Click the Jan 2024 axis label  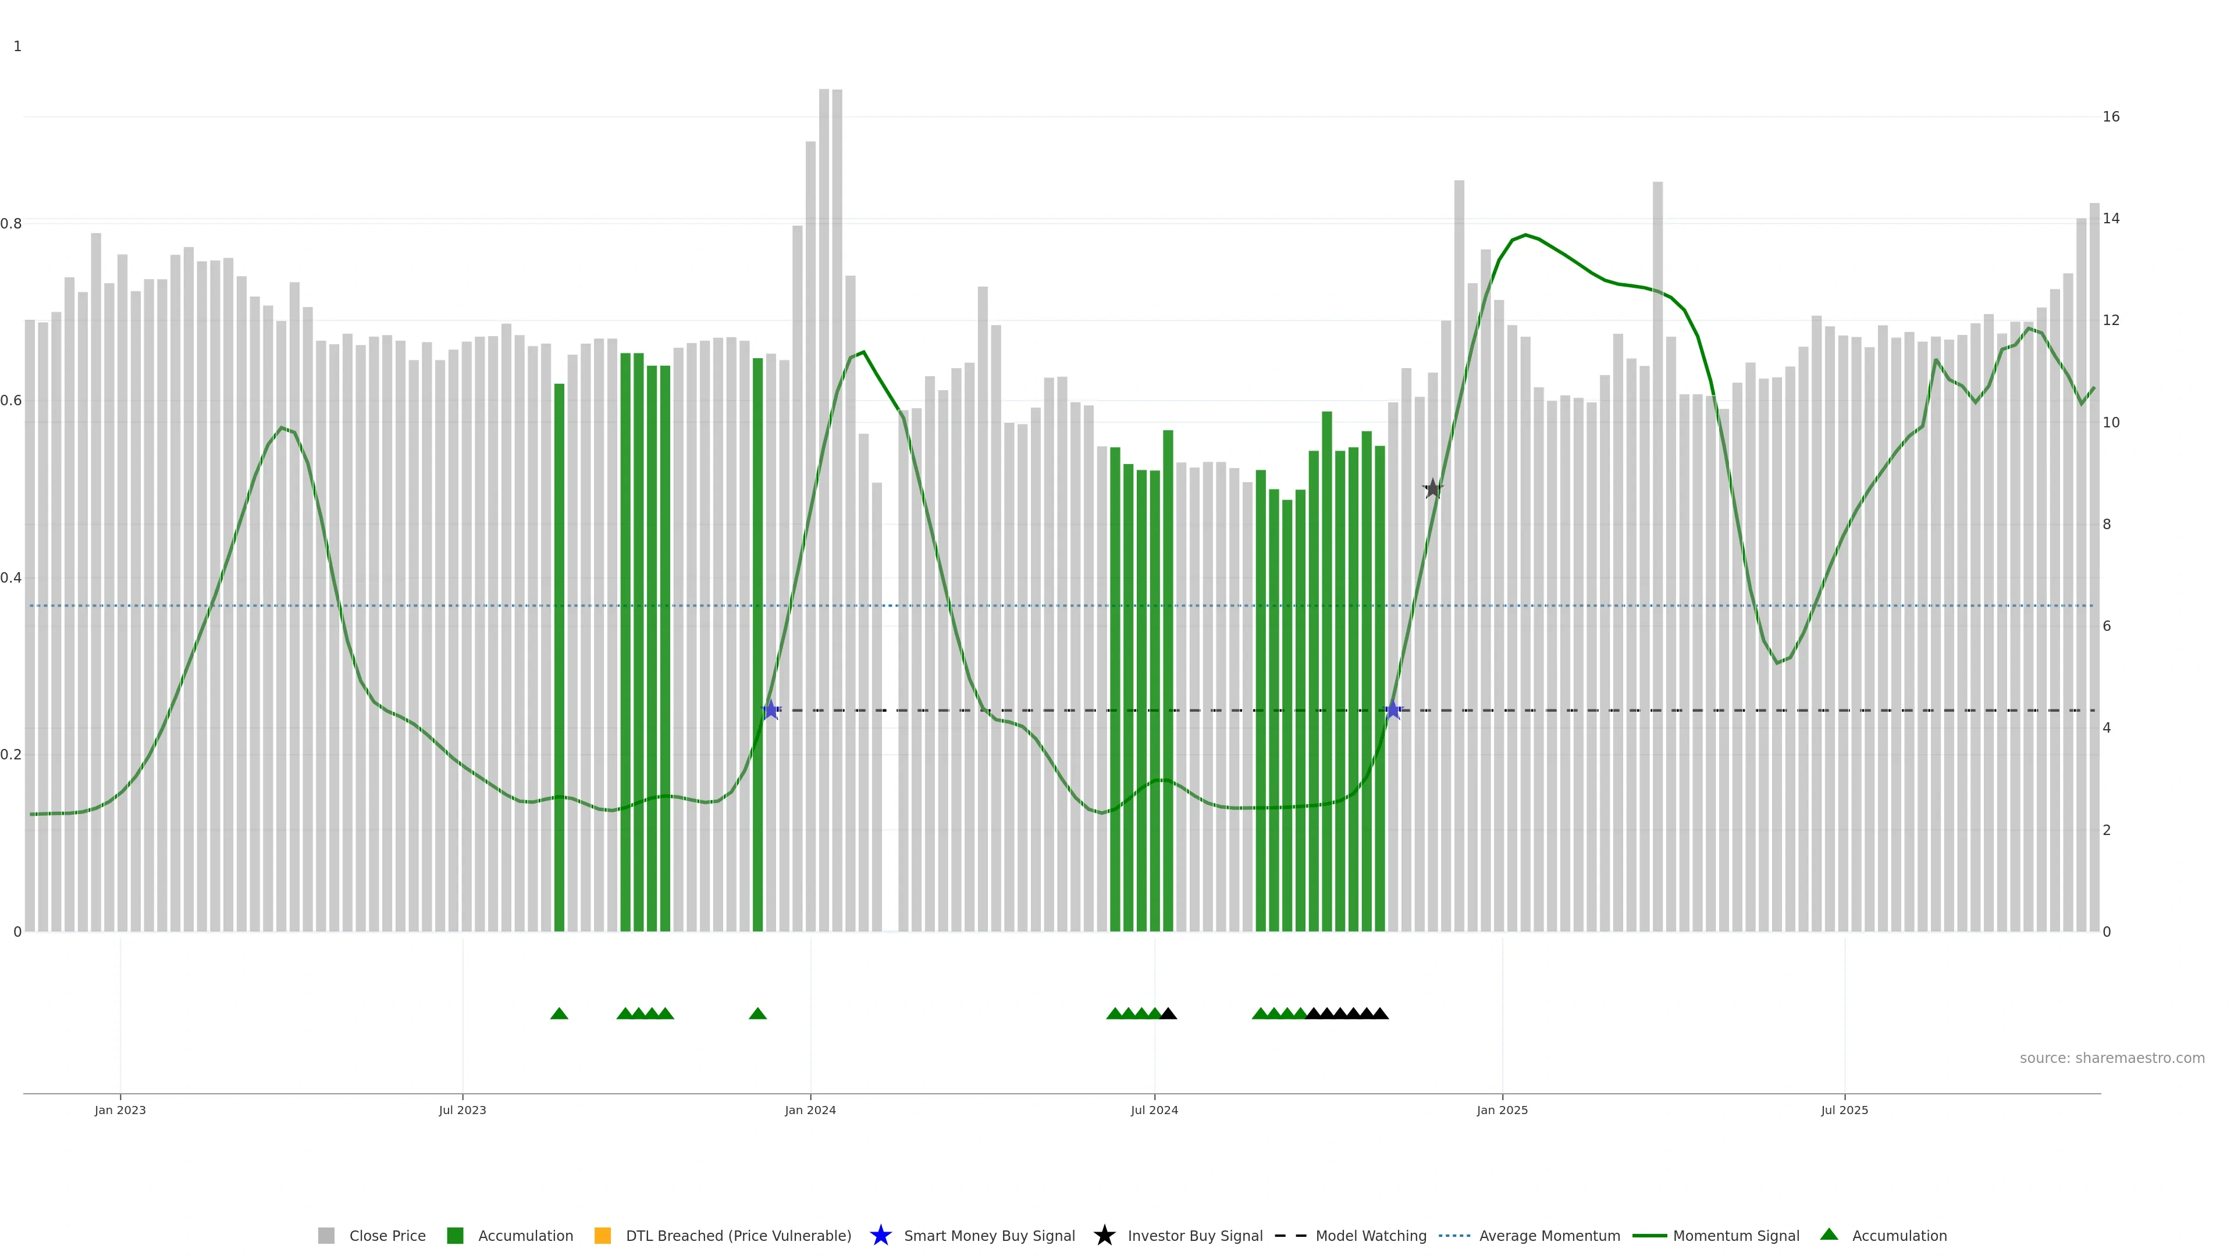point(810,1109)
